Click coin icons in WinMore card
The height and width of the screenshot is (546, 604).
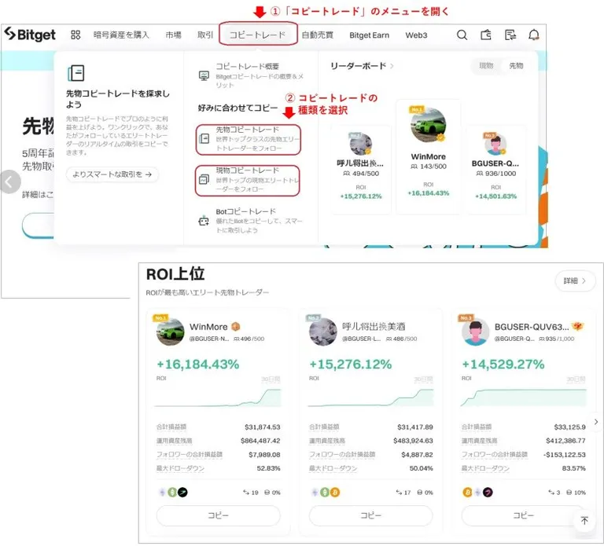point(173,492)
